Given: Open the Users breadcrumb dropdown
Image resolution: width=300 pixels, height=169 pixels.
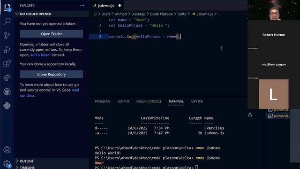Looking at the screenshot, I should click(106, 14).
